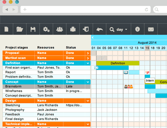Click the Resources column header
Viewport: 167px width, 128px height.
46,48
